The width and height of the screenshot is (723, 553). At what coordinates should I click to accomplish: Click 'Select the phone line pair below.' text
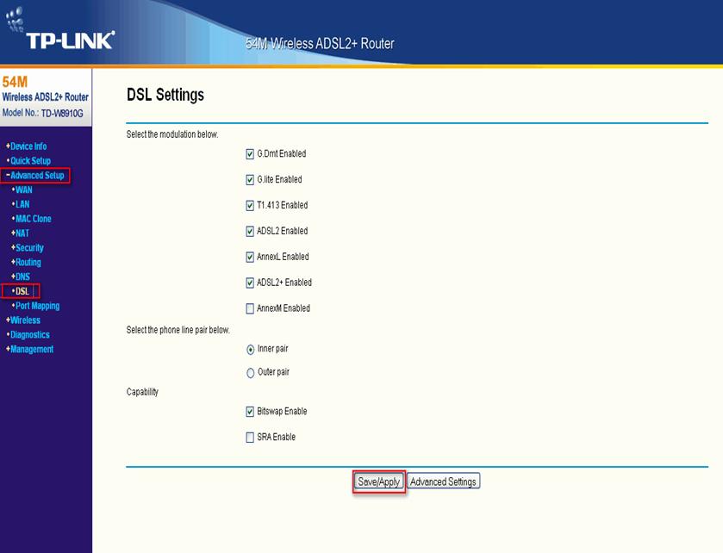point(178,330)
